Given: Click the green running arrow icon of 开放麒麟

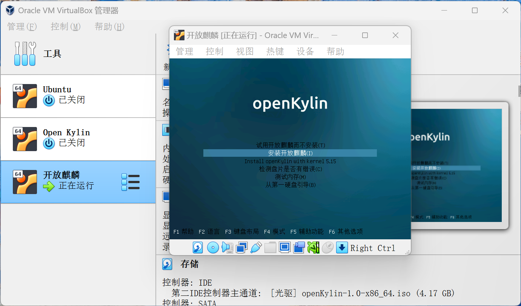Looking at the screenshot, I should coord(49,186).
